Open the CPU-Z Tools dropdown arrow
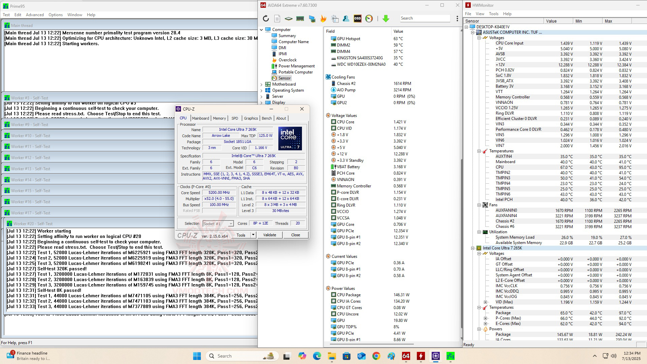Screen dimensions: 647x364 pyautogui.click(x=253, y=235)
